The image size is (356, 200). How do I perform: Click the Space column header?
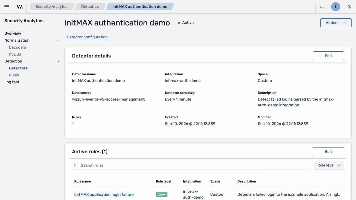(x=215, y=181)
